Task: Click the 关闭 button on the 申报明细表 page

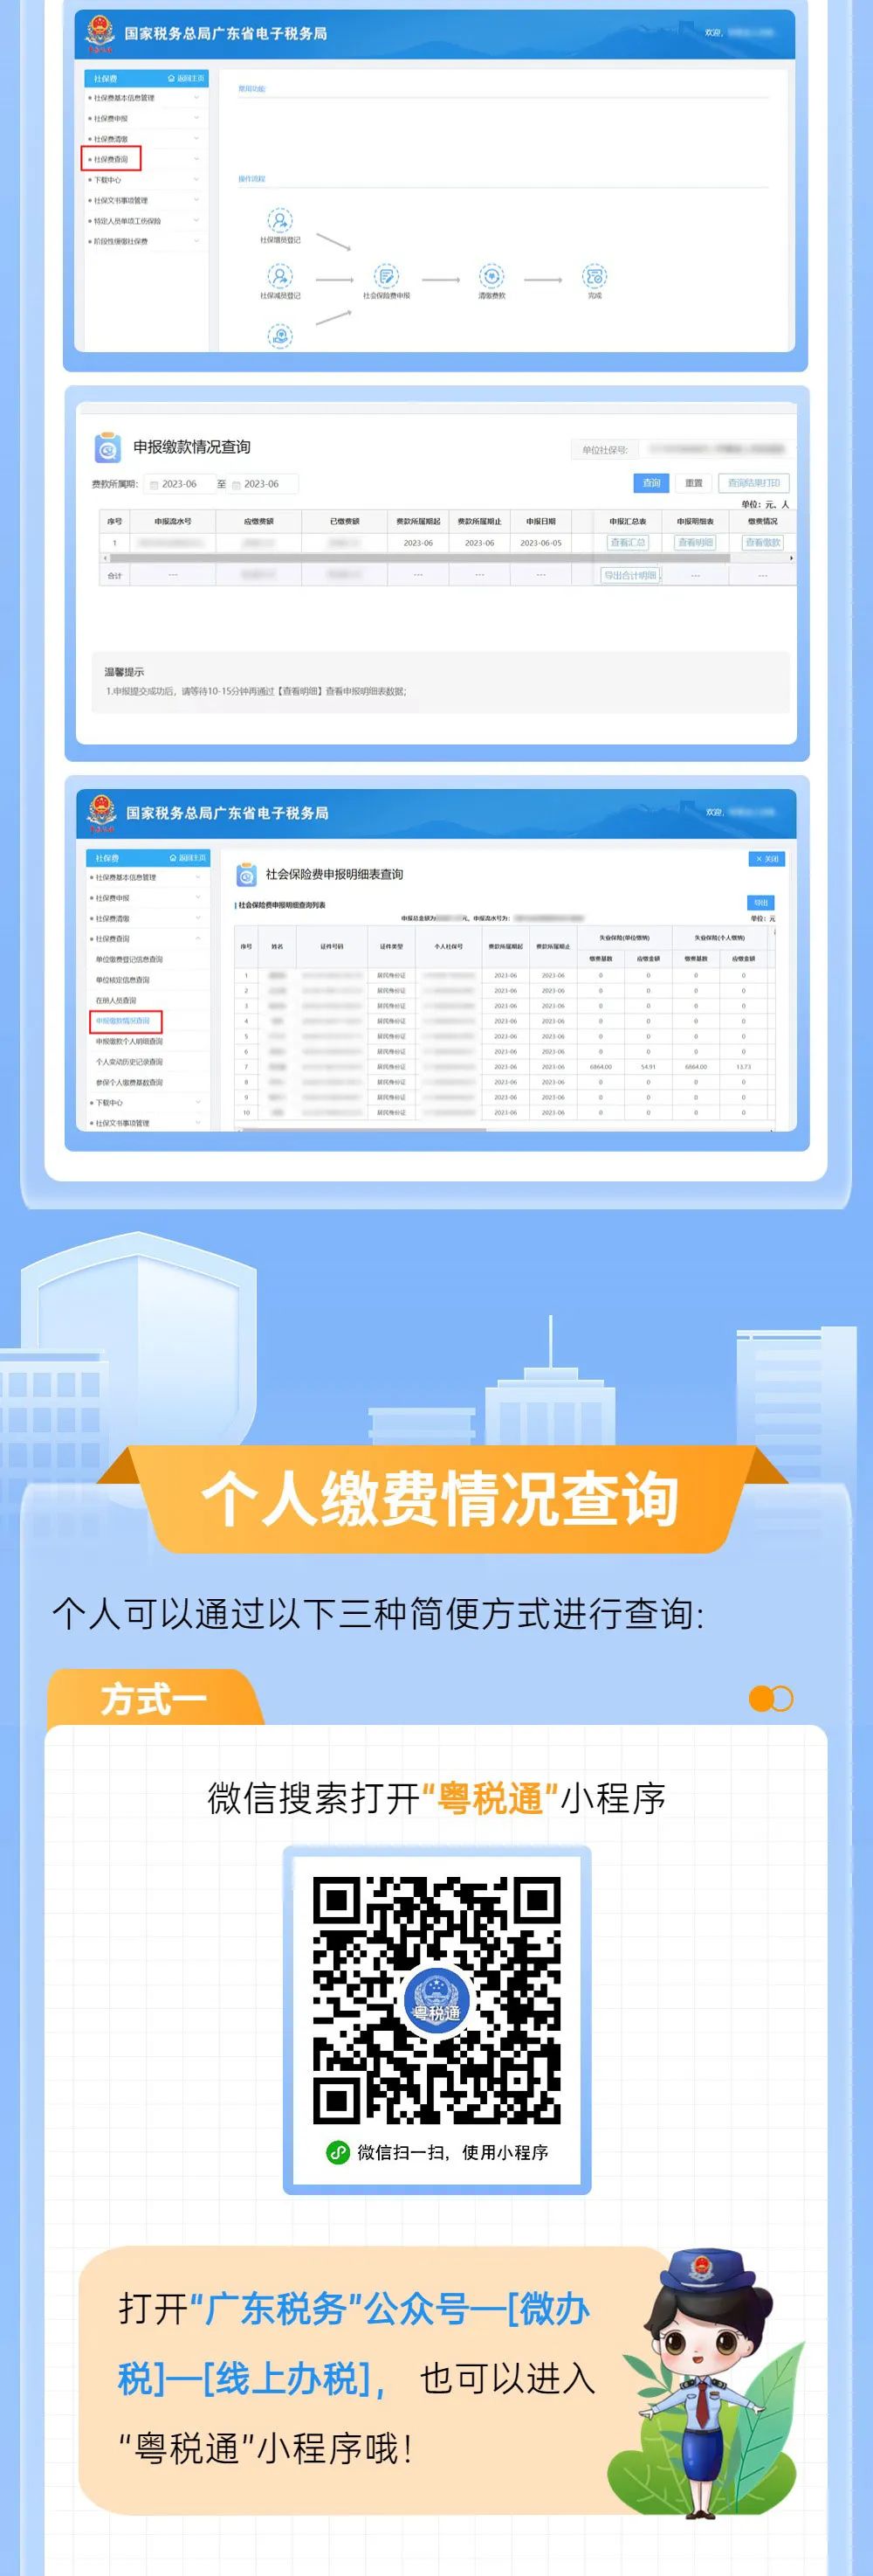Action: coord(767,859)
